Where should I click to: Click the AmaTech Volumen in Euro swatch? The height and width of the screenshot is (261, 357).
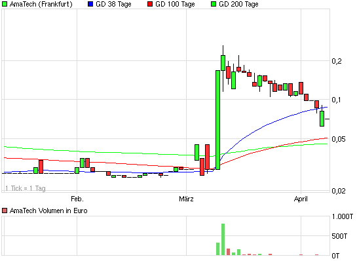5,211
